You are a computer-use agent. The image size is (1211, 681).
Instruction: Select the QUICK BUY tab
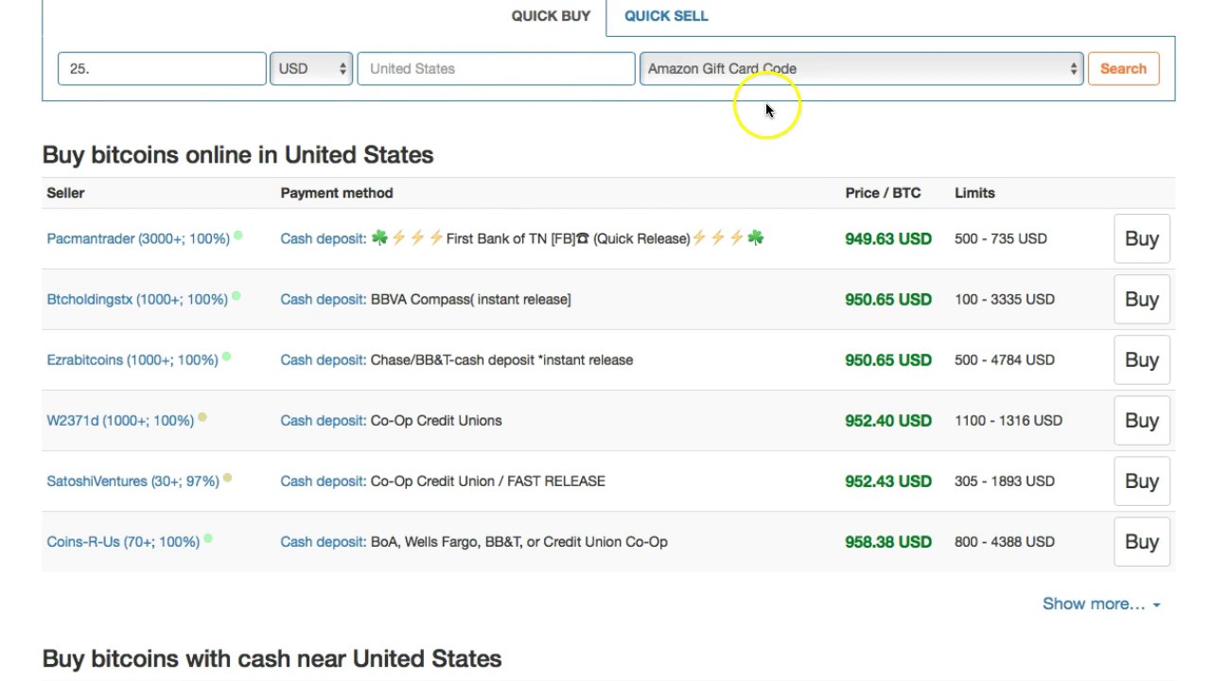(x=551, y=16)
